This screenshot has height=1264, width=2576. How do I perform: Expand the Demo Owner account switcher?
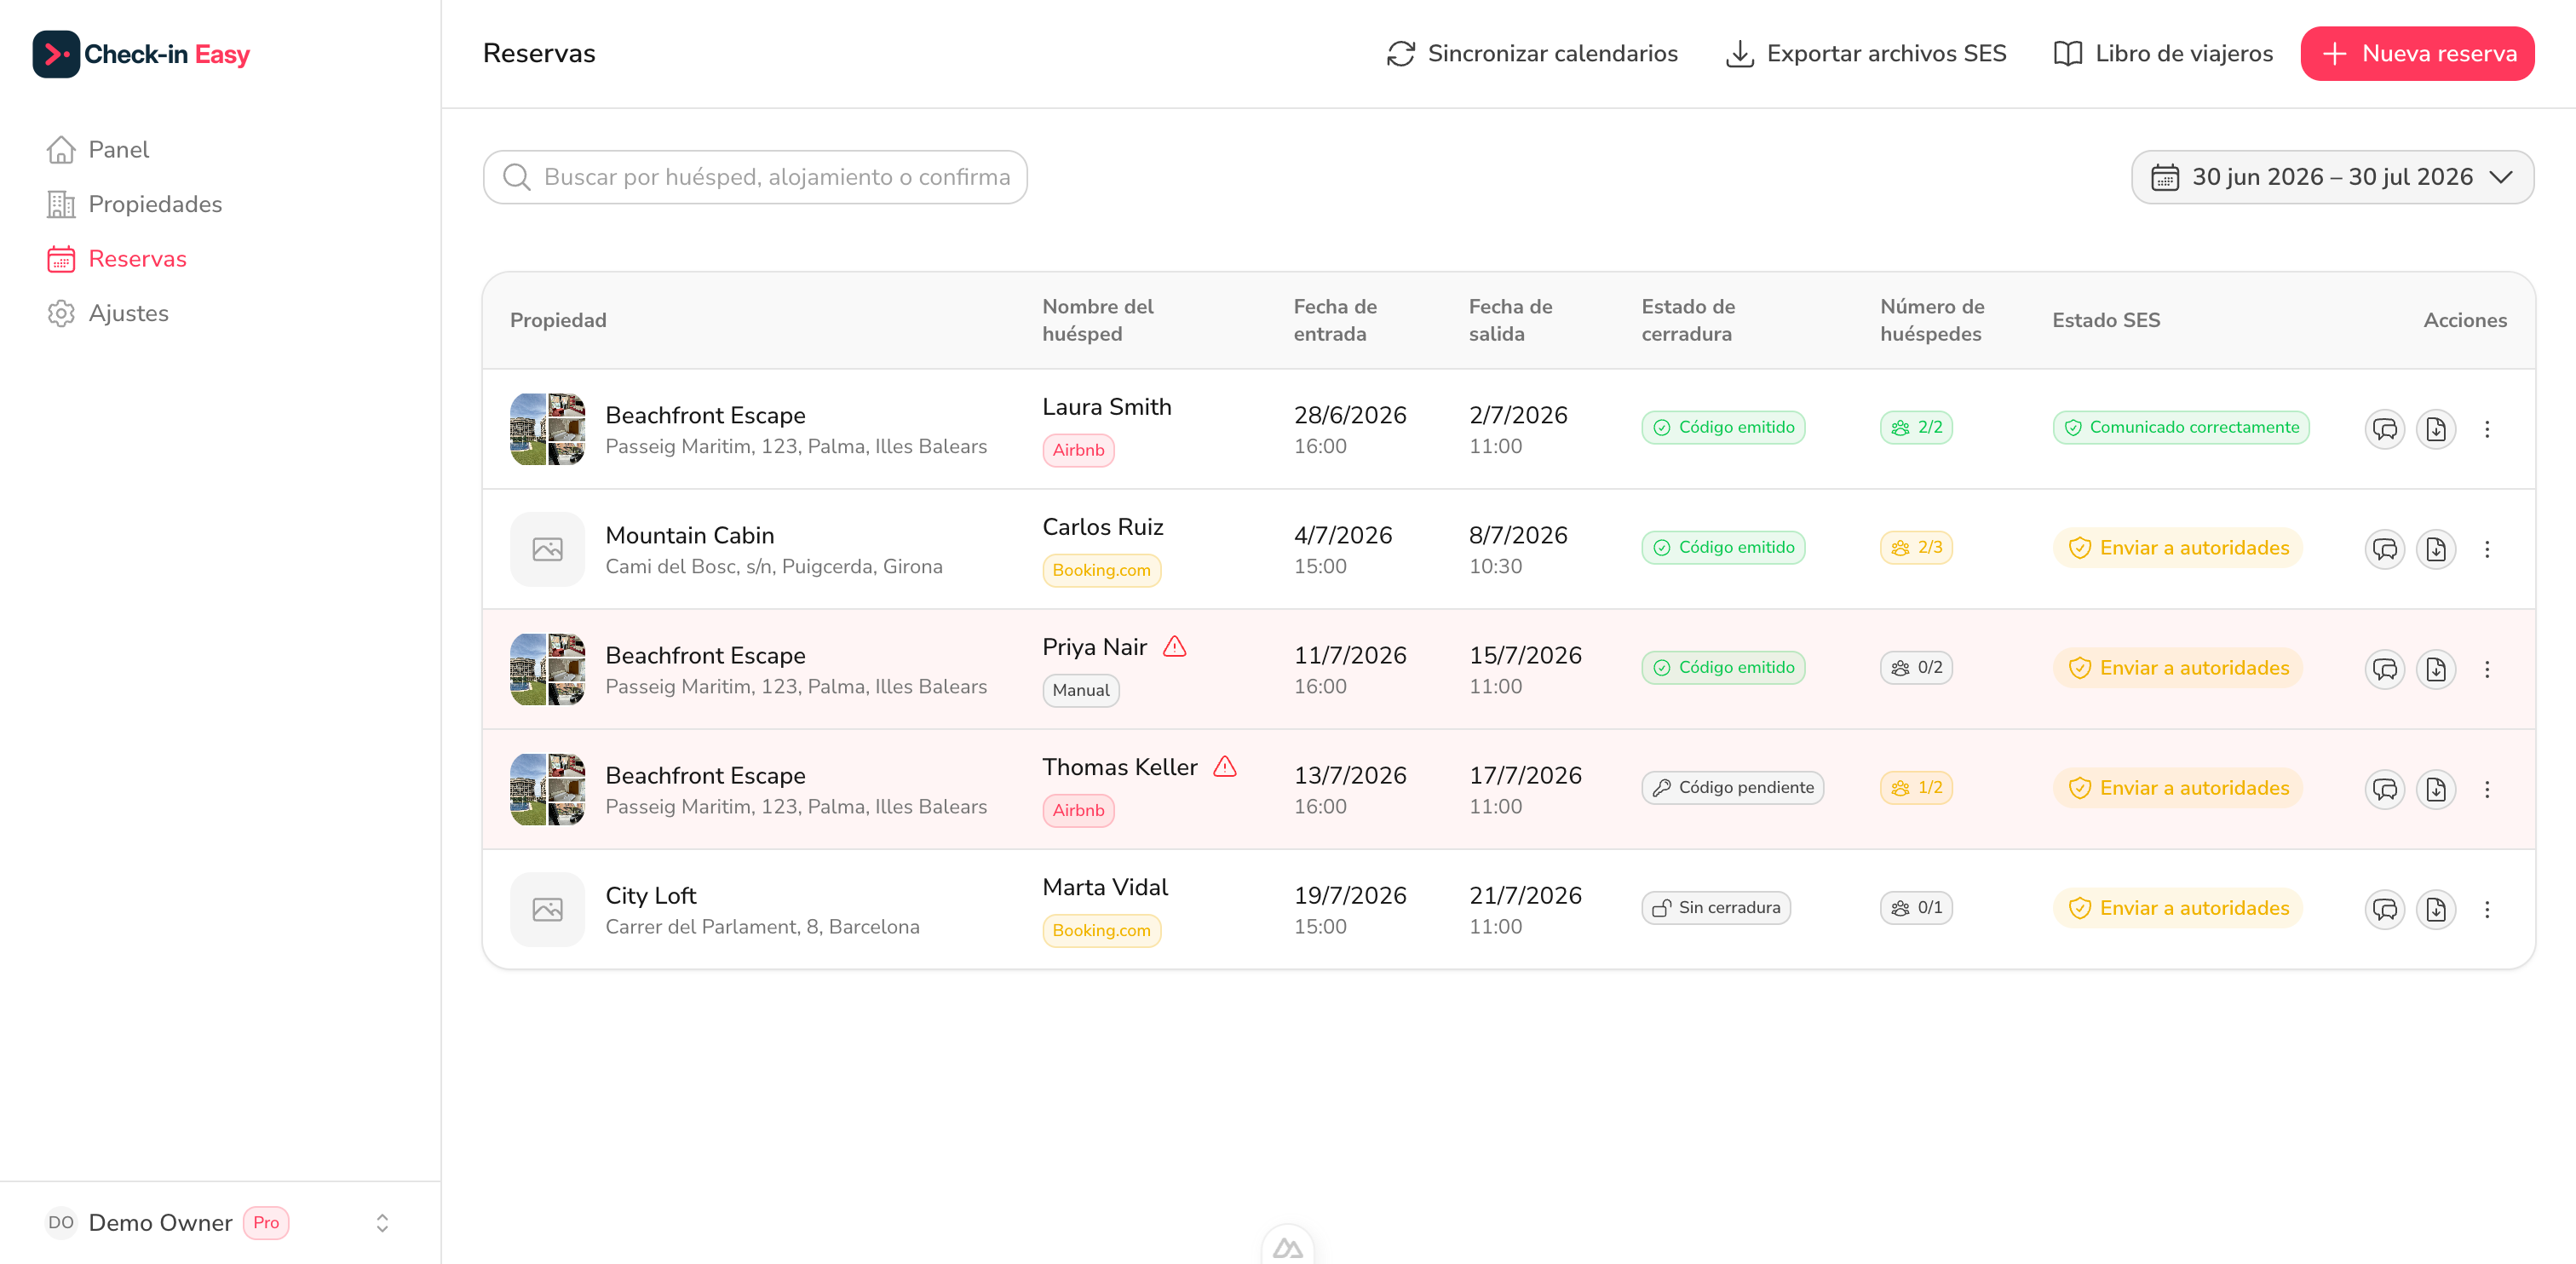[x=382, y=1222]
